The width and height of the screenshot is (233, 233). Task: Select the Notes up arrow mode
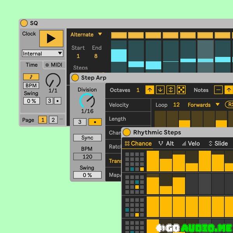229,90
